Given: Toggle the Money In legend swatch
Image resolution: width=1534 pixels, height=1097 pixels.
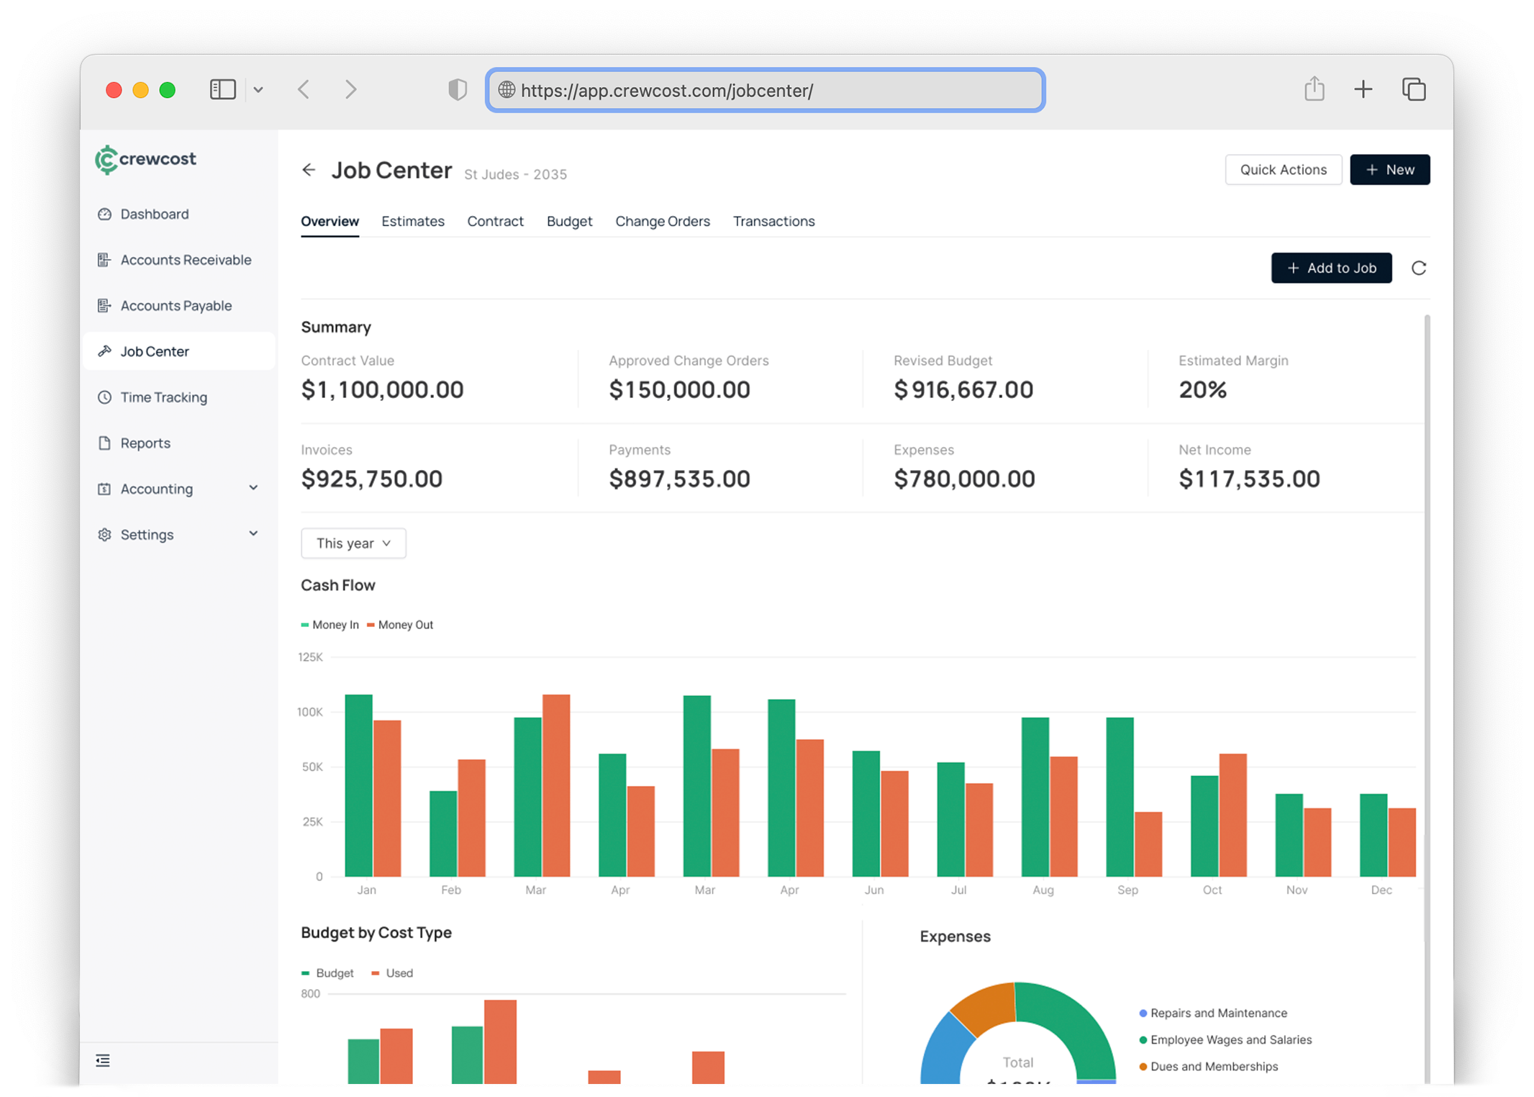Looking at the screenshot, I should 305,625.
